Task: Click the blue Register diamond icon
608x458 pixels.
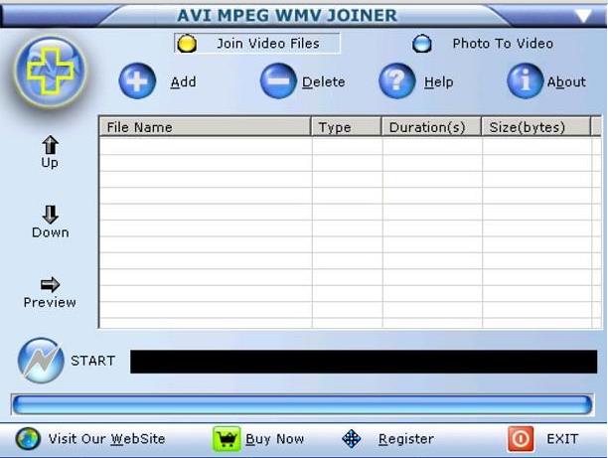Action: point(352,439)
